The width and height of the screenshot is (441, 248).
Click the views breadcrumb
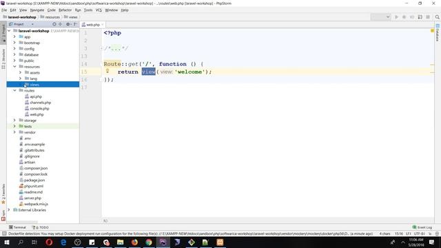pyautogui.click(x=71, y=17)
